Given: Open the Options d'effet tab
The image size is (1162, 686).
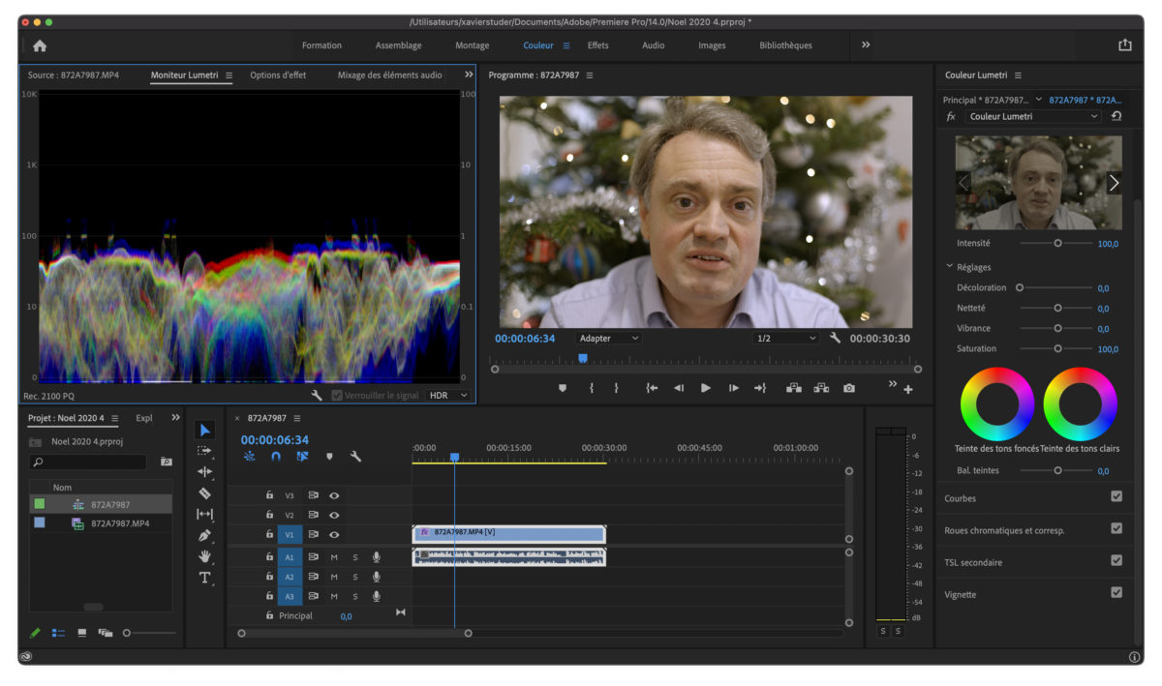Looking at the screenshot, I should tap(278, 75).
